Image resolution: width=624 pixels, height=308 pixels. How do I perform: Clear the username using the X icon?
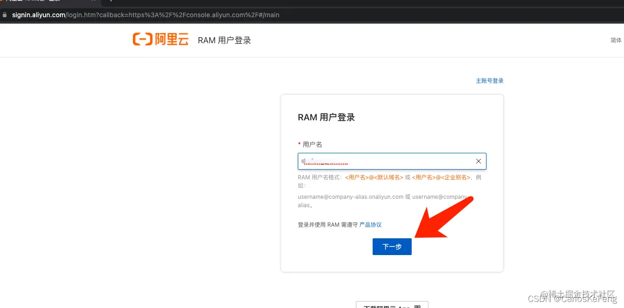[x=478, y=161]
